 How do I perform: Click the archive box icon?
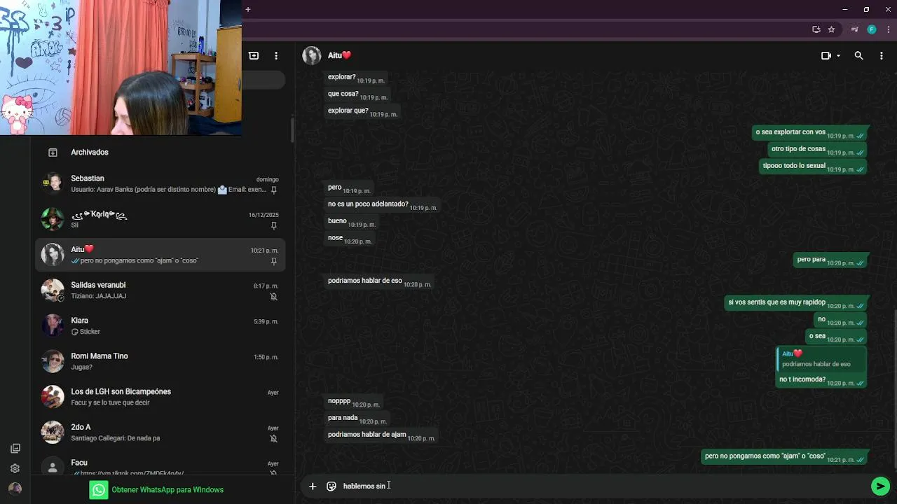[53, 152]
